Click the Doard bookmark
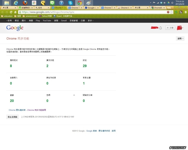The height and width of the screenshot is (150, 188). (63, 16)
